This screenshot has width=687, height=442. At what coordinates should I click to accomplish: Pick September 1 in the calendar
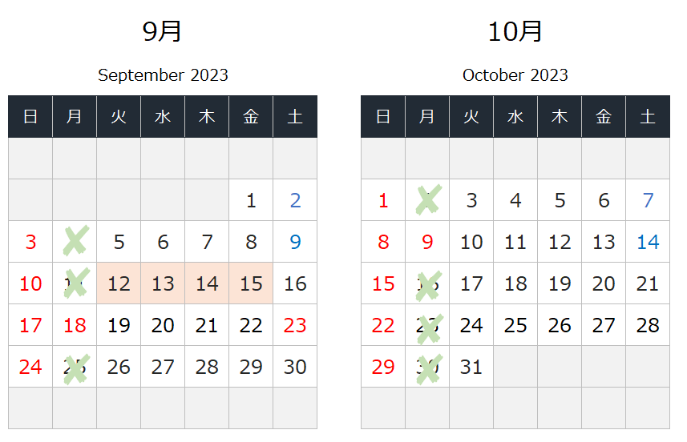point(251,200)
